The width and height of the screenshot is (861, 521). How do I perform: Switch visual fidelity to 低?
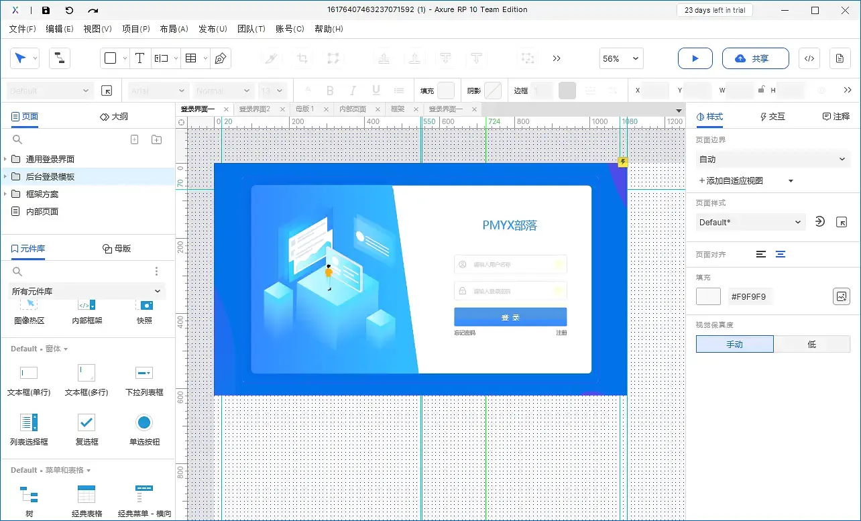(811, 344)
